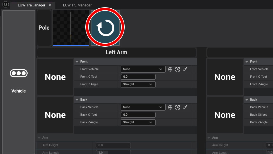Open Left Arm Front ZAngle Straight dropdown
Image resolution: width=273 pixels, height=154 pixels.
click(x=138, y=84)
